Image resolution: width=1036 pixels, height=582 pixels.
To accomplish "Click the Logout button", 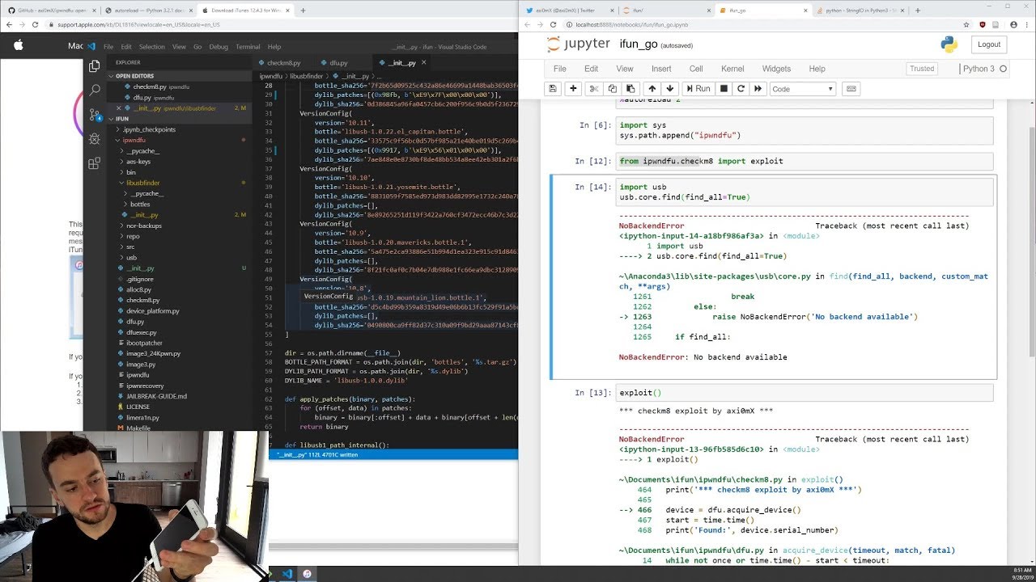I will coord(988,44).
